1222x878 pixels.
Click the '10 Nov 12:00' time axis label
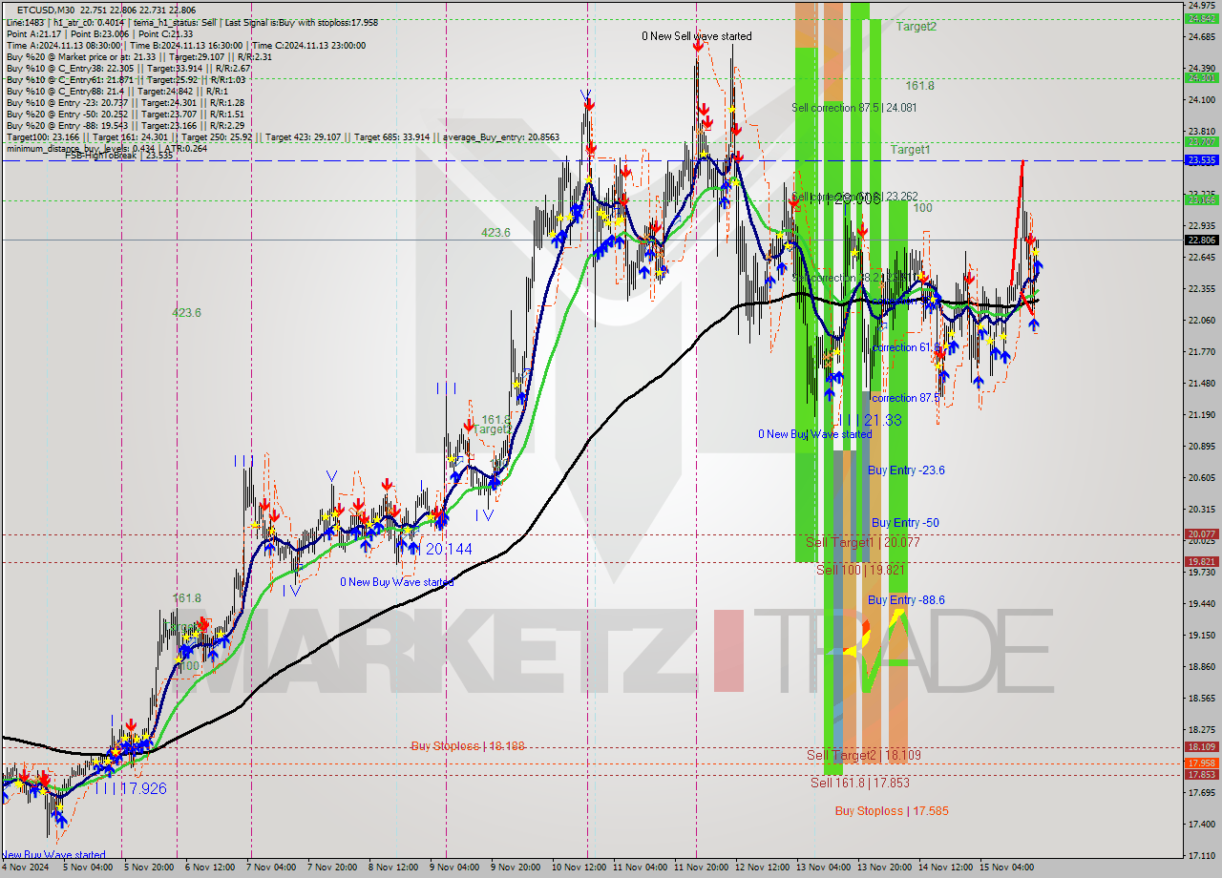pyautogui.click(x=579, y=868)
